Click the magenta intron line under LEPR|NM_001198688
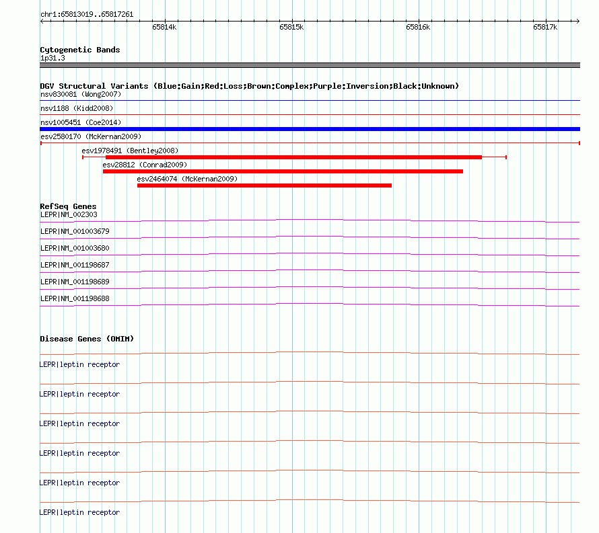 click(310, 304)
